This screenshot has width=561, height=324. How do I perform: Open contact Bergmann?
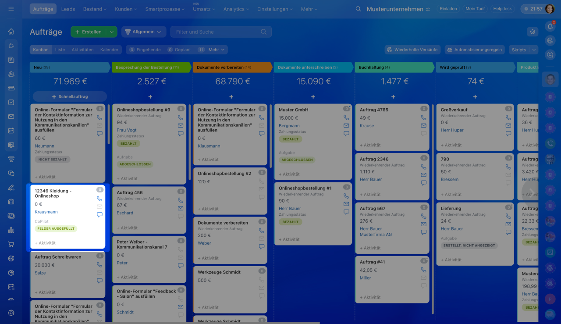[x=289, y=126]
